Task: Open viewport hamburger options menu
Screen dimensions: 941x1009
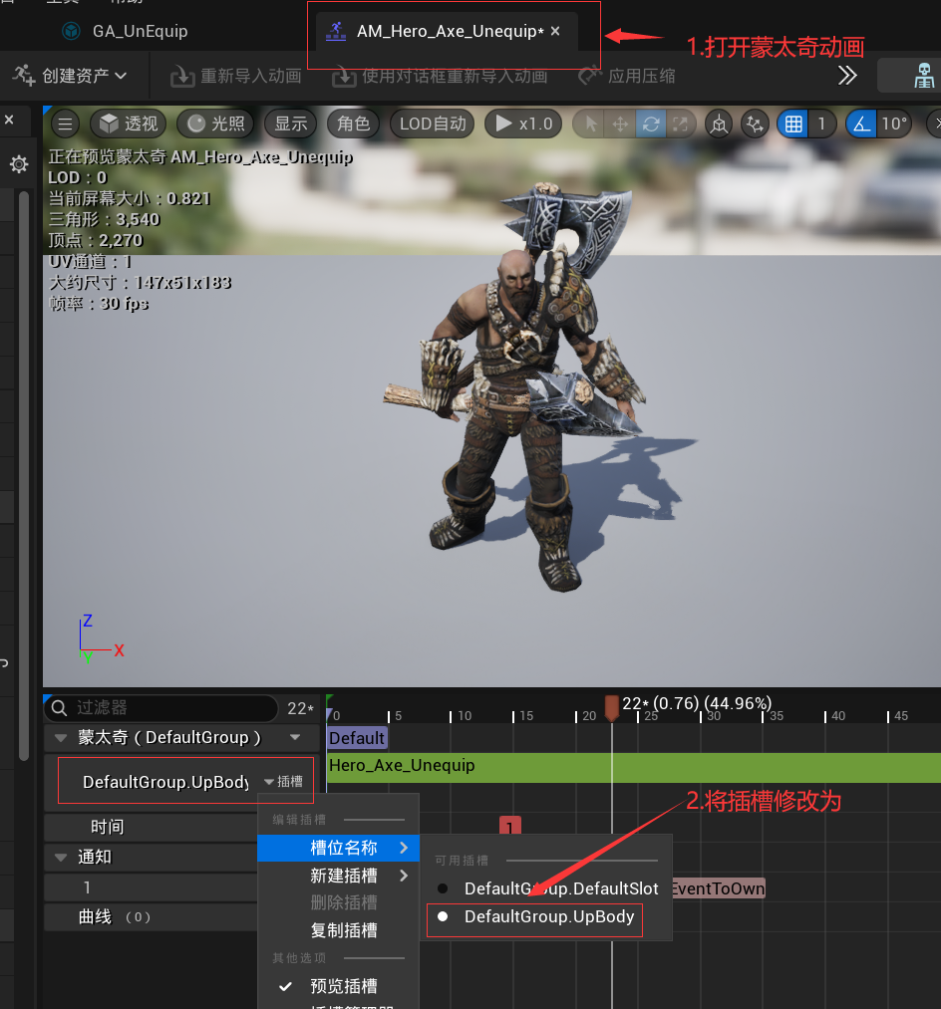Action: (x=65, y=124)
